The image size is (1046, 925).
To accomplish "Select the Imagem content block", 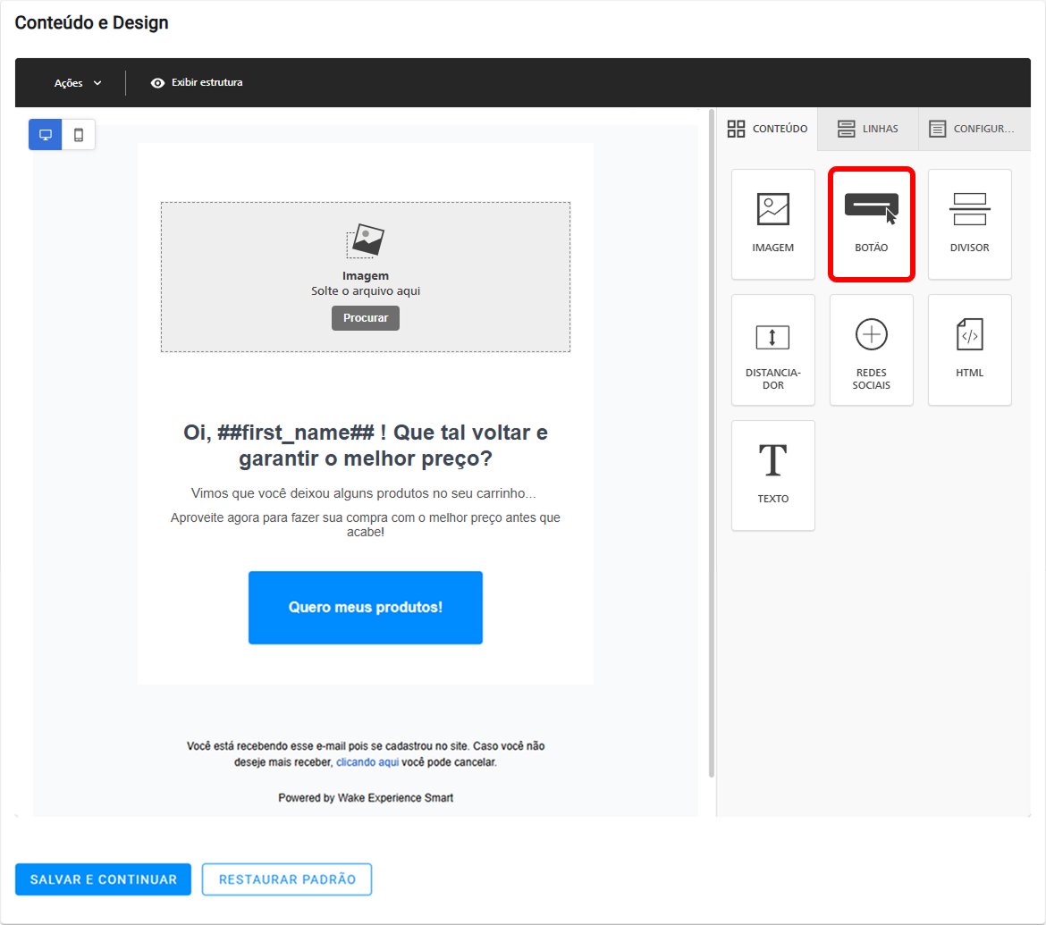I will [x=772, y=224].
